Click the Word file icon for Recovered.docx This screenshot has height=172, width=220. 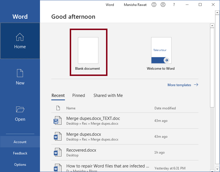[58, 152]
